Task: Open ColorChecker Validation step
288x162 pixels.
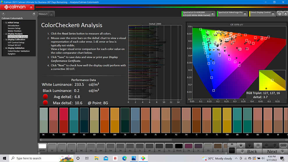Action: click(x=19, y=51)
